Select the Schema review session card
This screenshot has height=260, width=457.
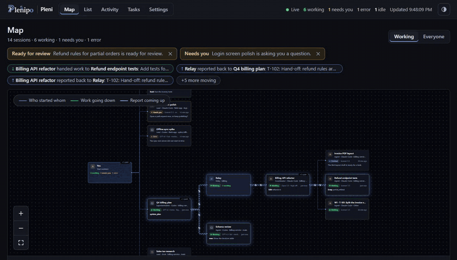tap(228, 233)
